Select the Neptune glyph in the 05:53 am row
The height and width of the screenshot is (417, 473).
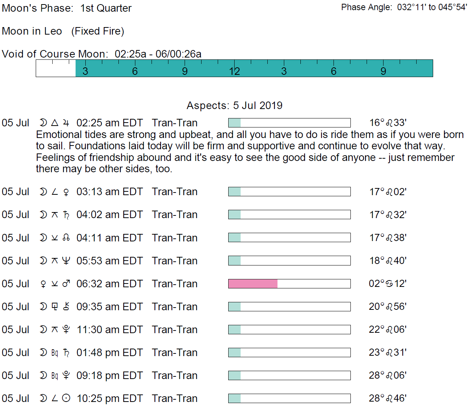66,261
